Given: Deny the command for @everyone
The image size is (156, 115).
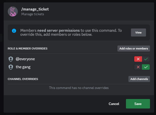Looking at the screenshot, I should 138,59.
